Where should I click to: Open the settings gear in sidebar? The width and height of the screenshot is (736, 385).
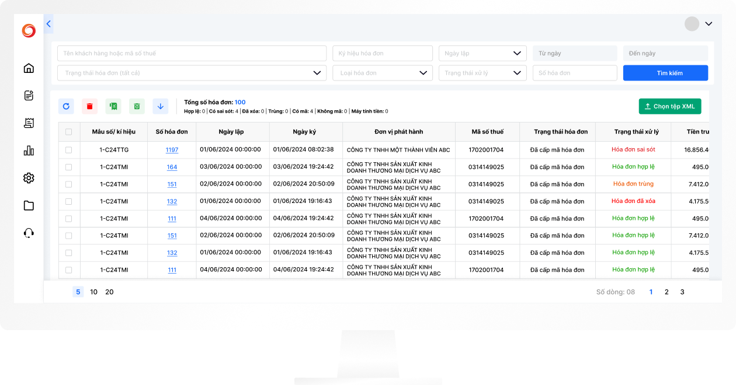29,178
